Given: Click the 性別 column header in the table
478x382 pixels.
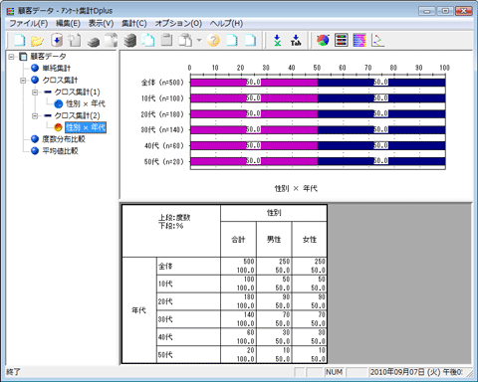Looking at the screenshot, I should coord(274,213).
